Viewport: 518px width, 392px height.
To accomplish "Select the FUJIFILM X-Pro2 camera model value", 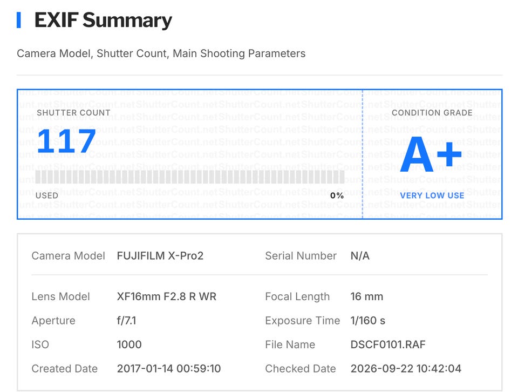I will point(160,256).
